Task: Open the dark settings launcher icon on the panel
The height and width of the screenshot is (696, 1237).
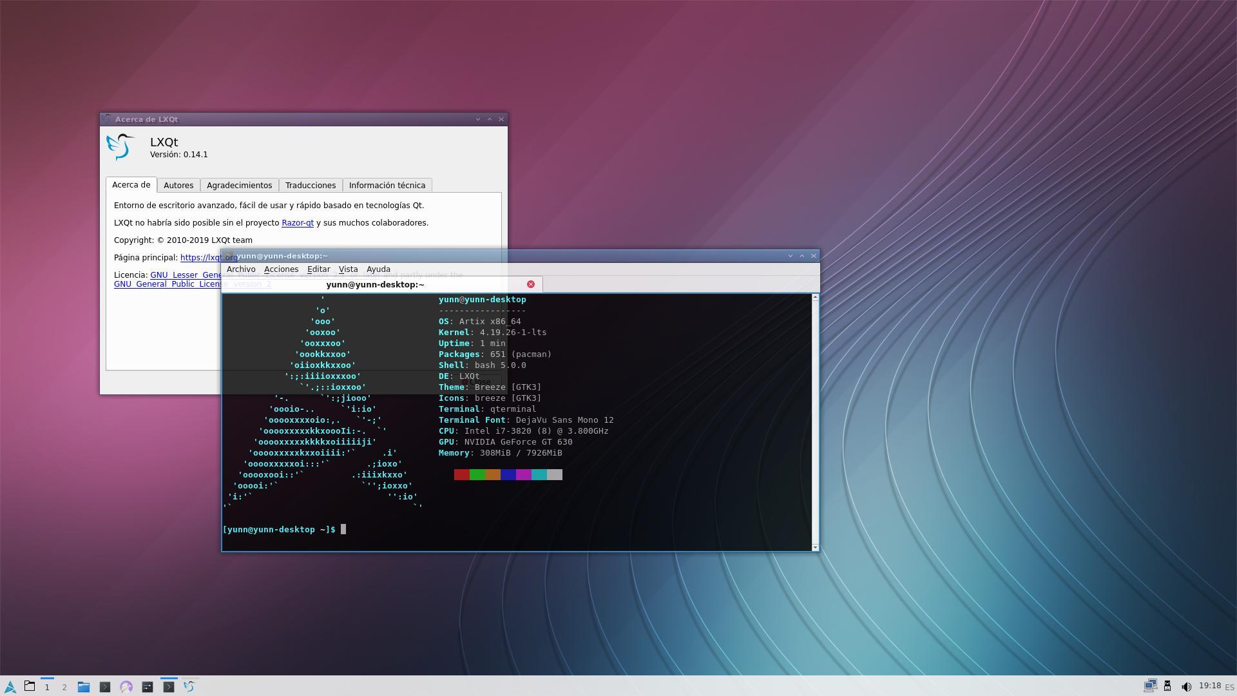Action: (x=147, y=687)
